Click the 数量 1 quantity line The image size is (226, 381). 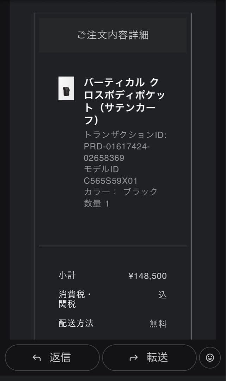(x=97, y=204)
